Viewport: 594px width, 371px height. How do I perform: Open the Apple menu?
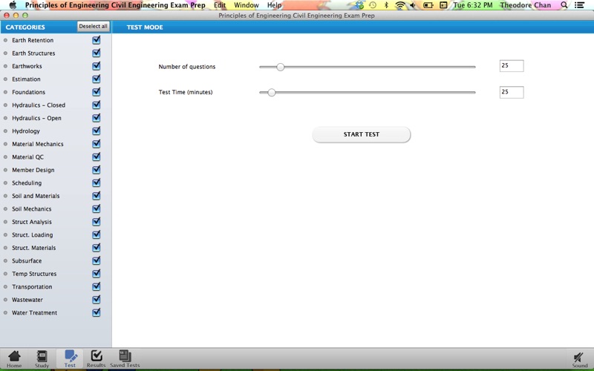[x=13, y=5]
